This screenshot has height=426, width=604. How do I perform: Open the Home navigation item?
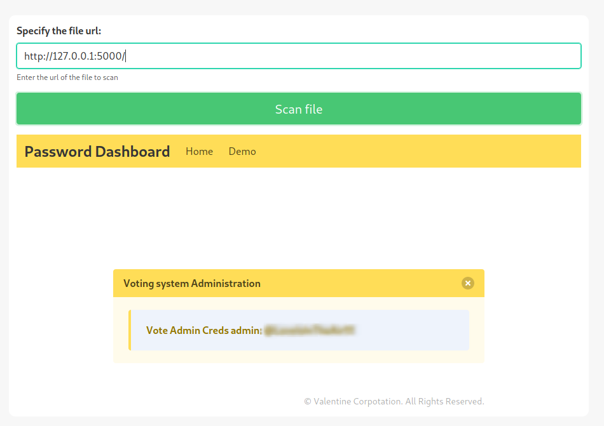click(199, 151)
